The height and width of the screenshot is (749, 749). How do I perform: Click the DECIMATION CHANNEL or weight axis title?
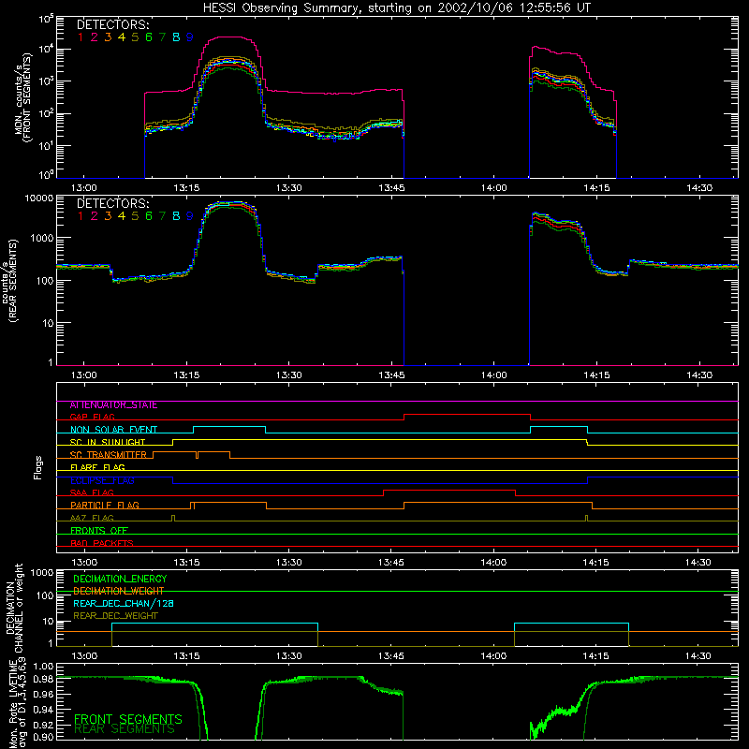14,608
